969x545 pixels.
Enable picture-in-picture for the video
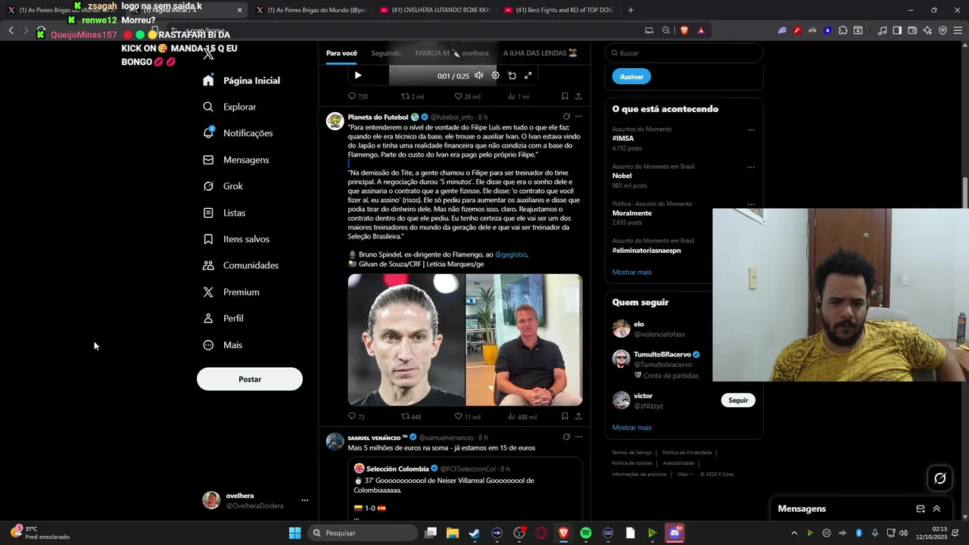coord(512,75)
